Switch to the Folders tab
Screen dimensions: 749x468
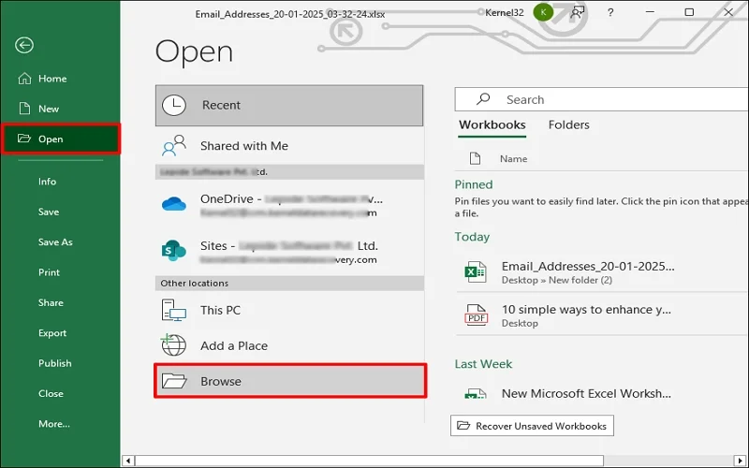[x=568, y=125]
